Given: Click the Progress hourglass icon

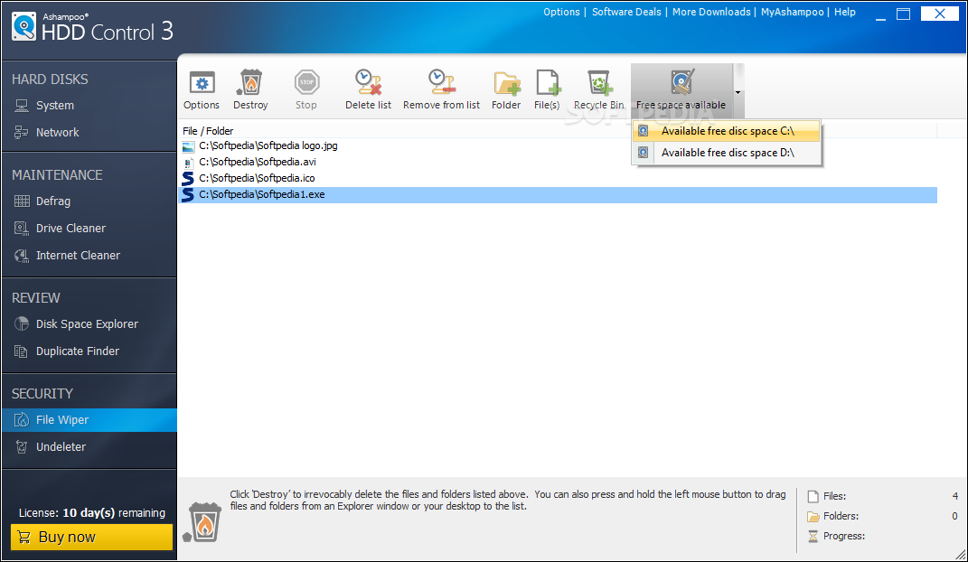Looking at the screenshot, I should pos(813,537).
